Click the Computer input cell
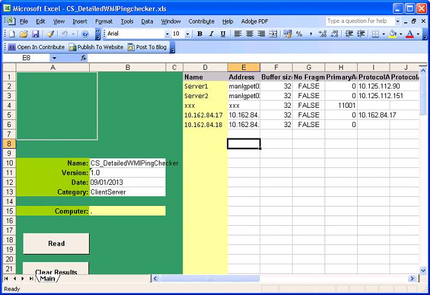 pos(127,211)
